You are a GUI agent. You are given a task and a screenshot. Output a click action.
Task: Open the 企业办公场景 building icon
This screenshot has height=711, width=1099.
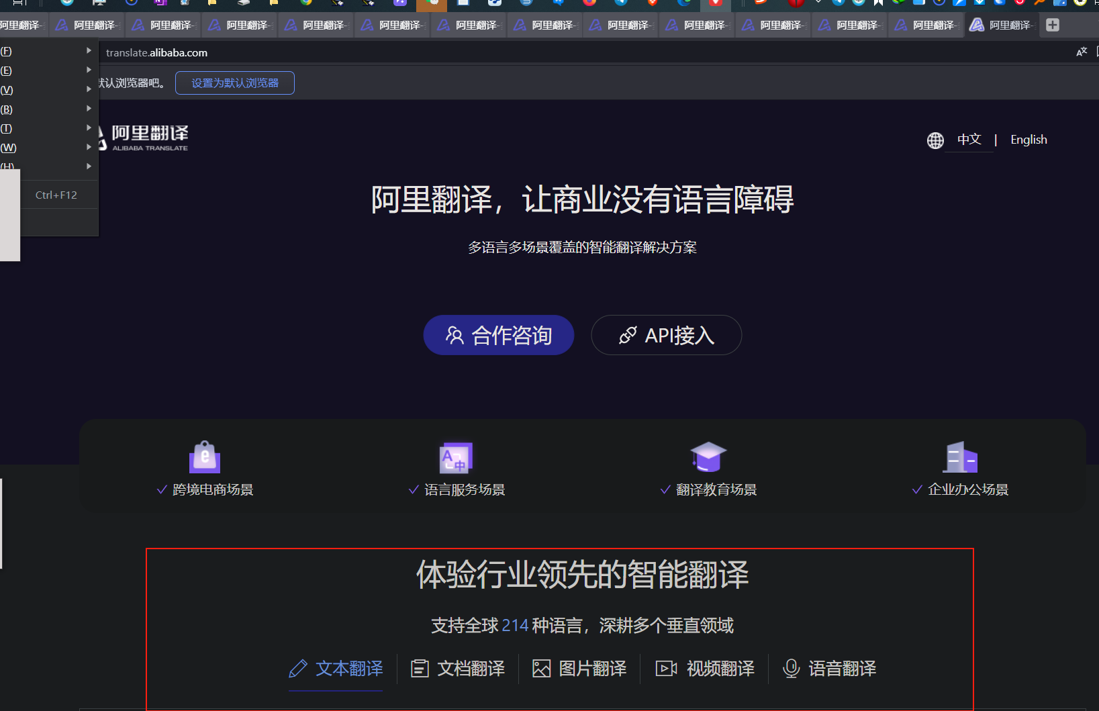960,457
